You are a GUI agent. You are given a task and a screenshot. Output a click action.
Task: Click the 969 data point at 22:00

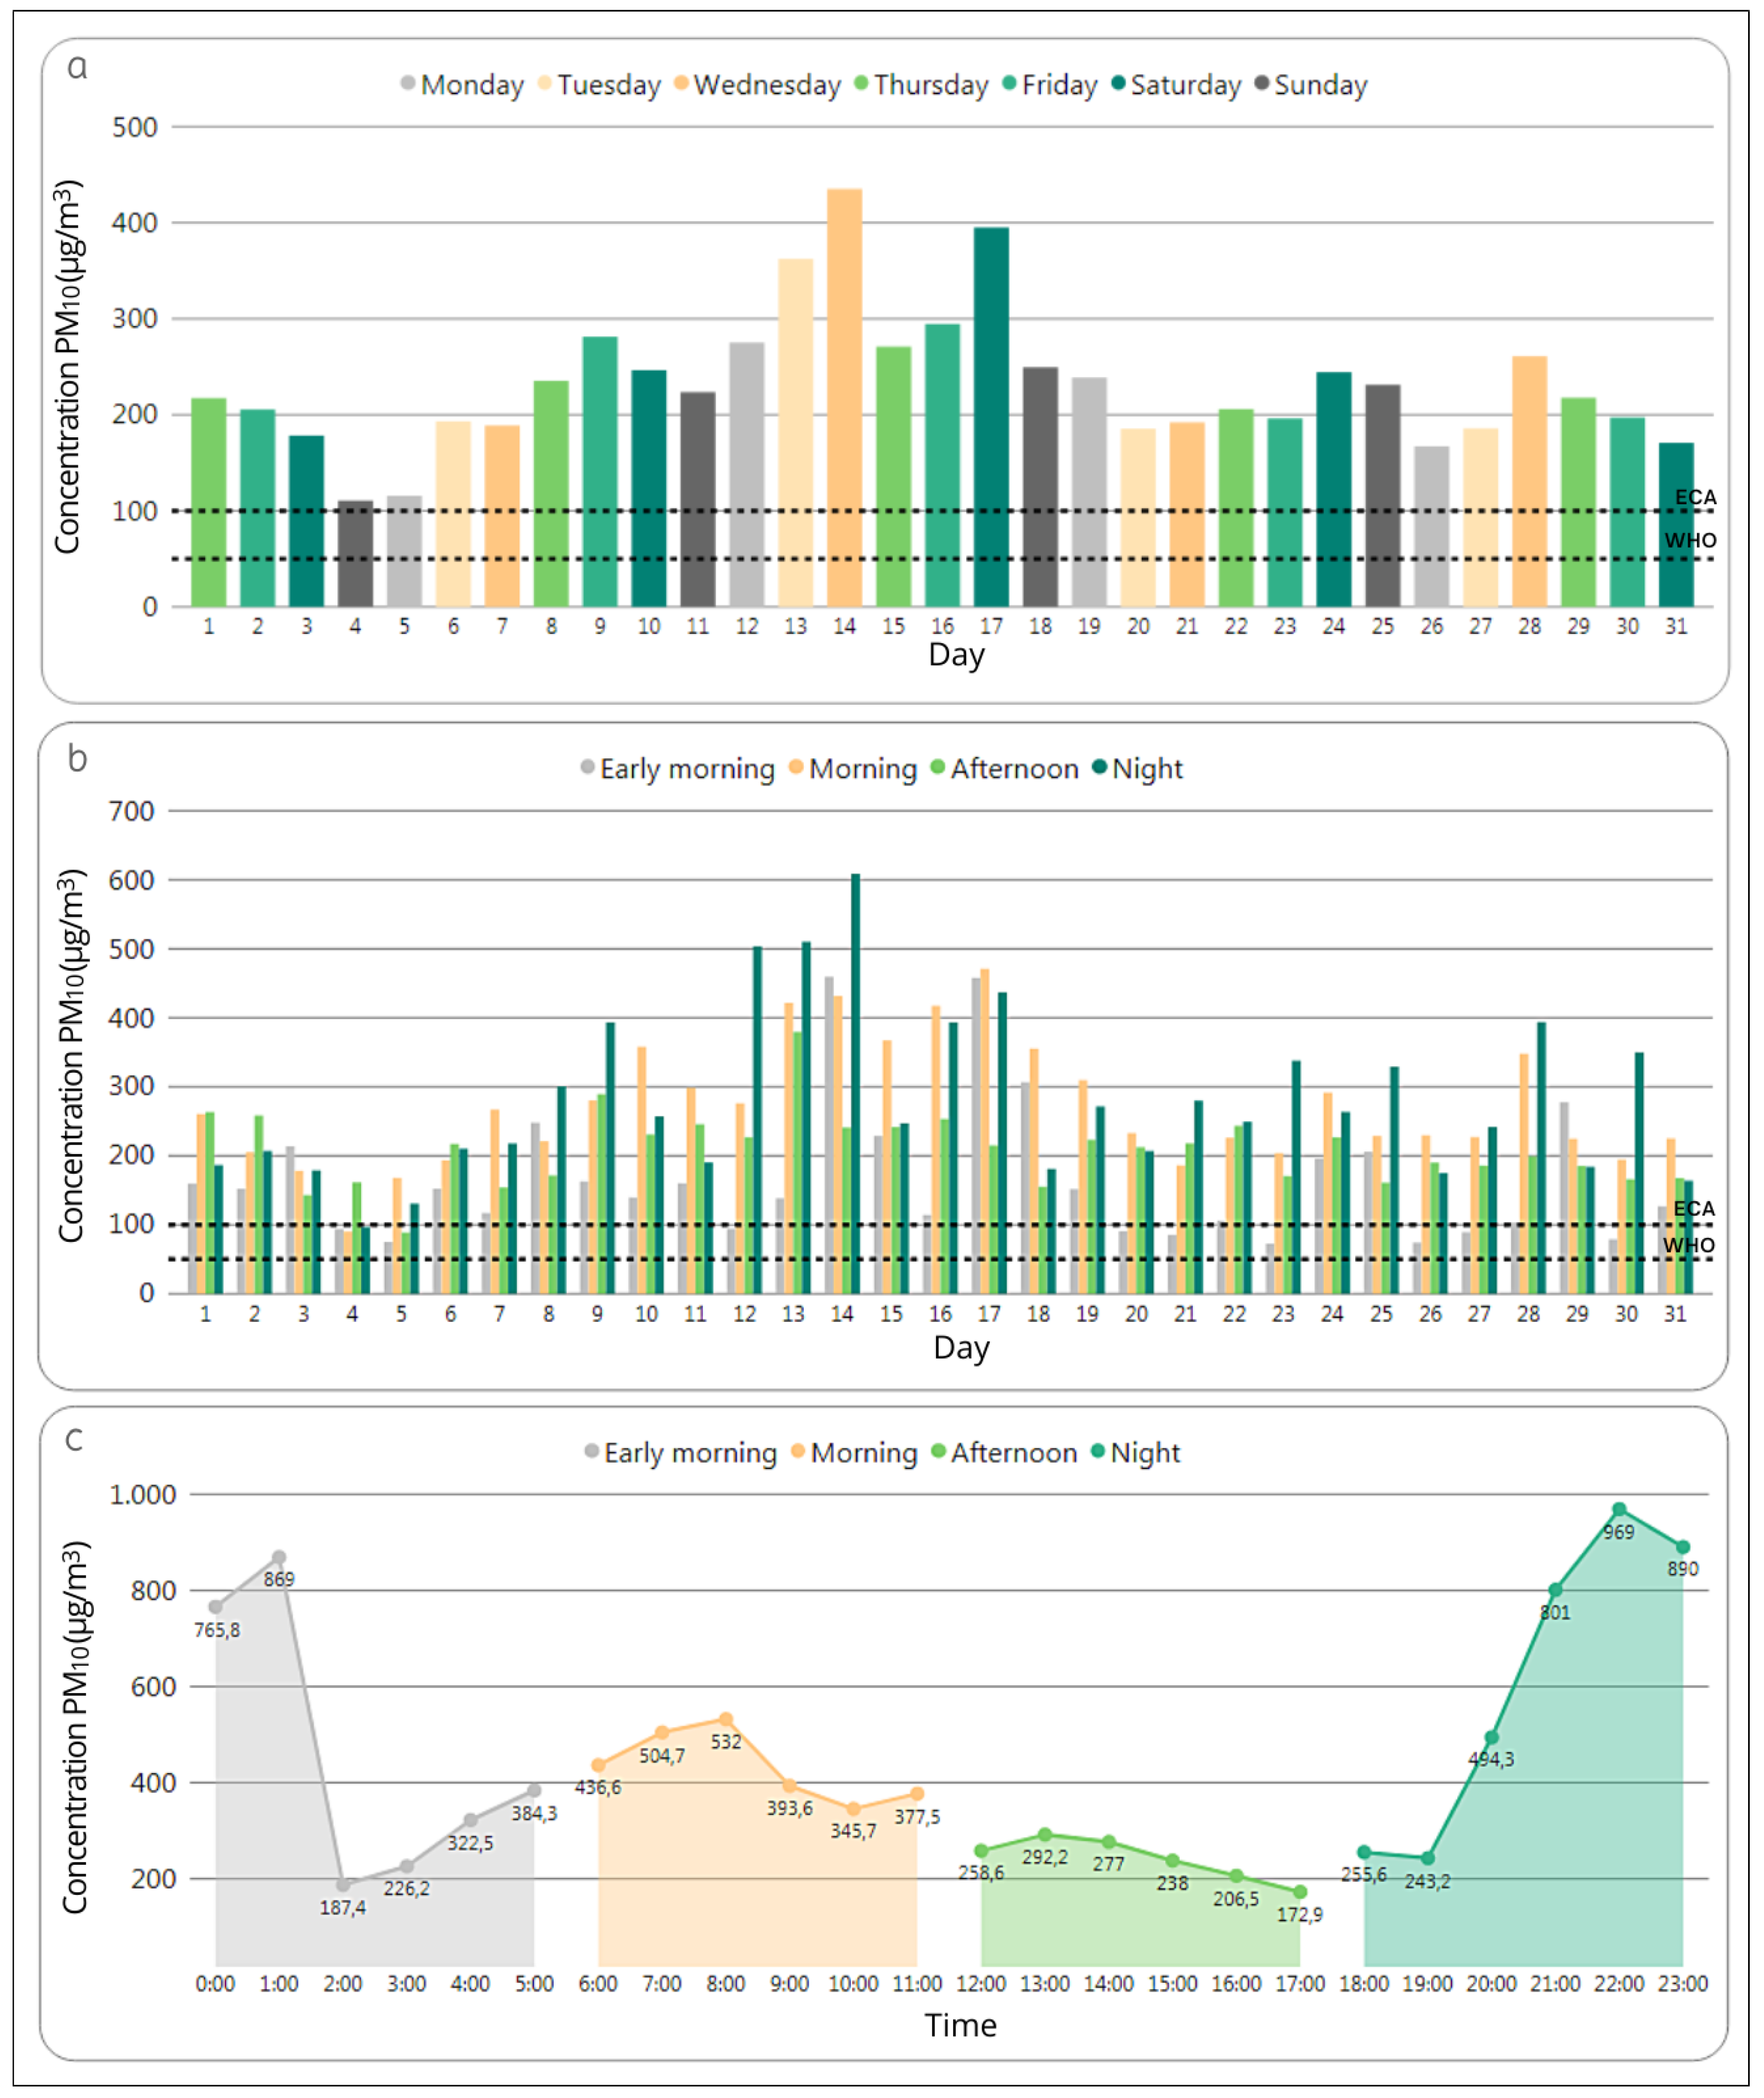[1619, 1510]
